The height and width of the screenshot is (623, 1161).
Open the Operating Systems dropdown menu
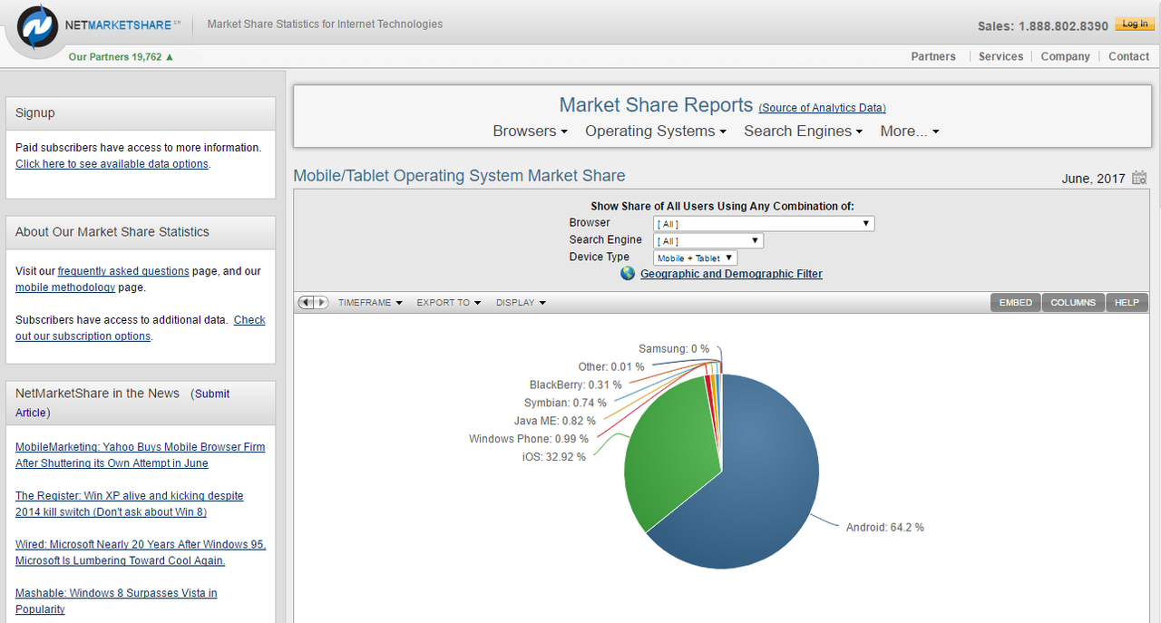click(x=656, y=131)
